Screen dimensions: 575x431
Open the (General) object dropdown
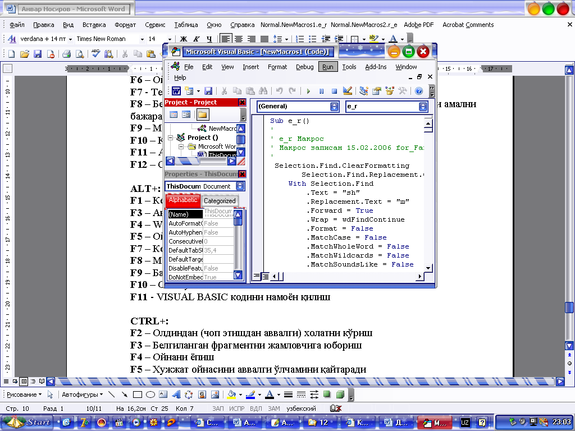pyautogui.click(x=334, y=106)
